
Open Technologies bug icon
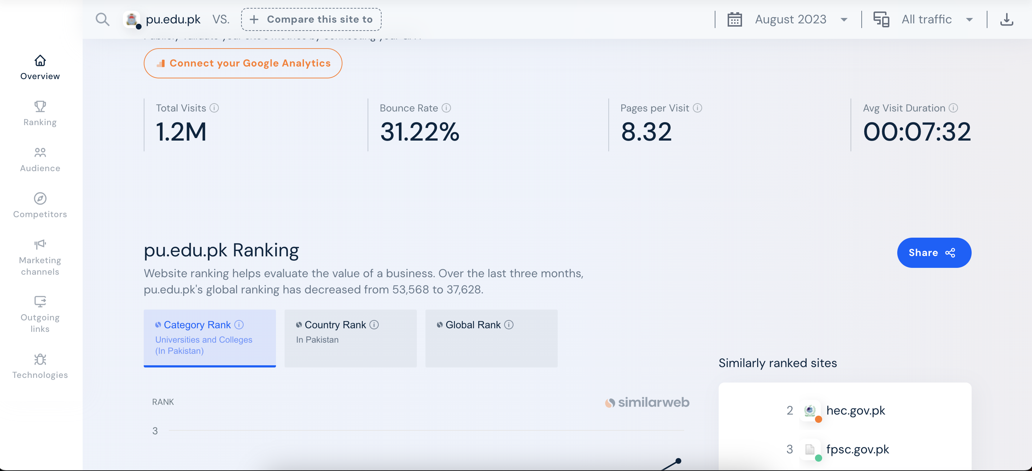coord(40,359)
